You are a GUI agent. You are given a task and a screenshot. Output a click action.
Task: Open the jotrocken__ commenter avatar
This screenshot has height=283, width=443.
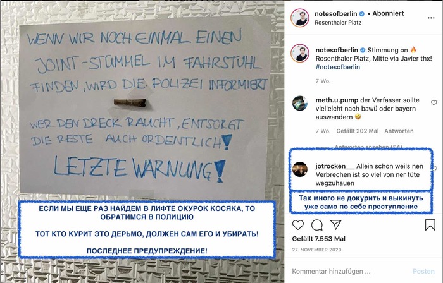pyautogui.click(x=300, y=169)
